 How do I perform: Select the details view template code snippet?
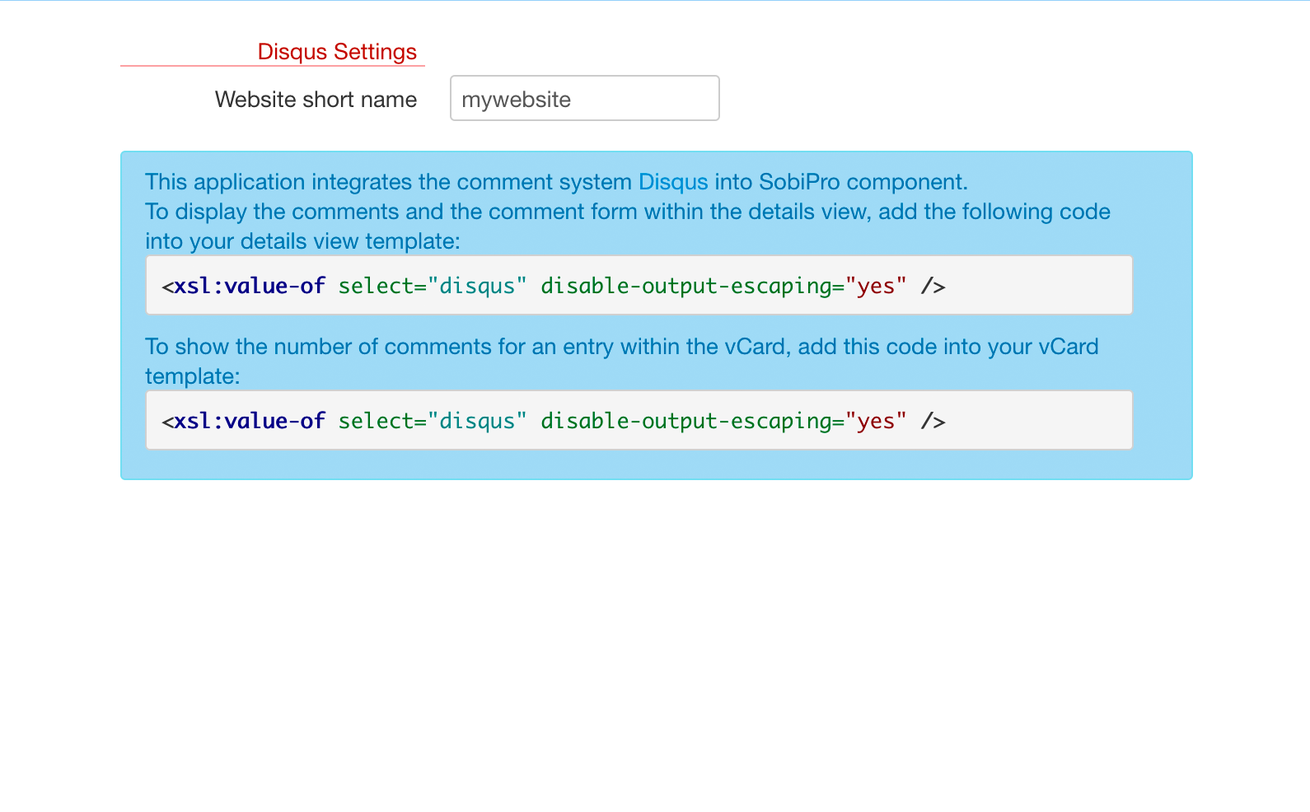[x=639, y=285]
